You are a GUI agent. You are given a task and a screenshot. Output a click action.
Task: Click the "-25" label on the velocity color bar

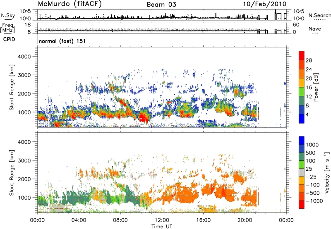311,177
